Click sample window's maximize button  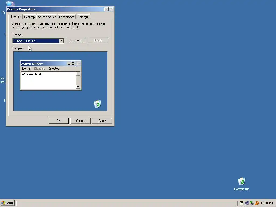[x=73, y=64]
